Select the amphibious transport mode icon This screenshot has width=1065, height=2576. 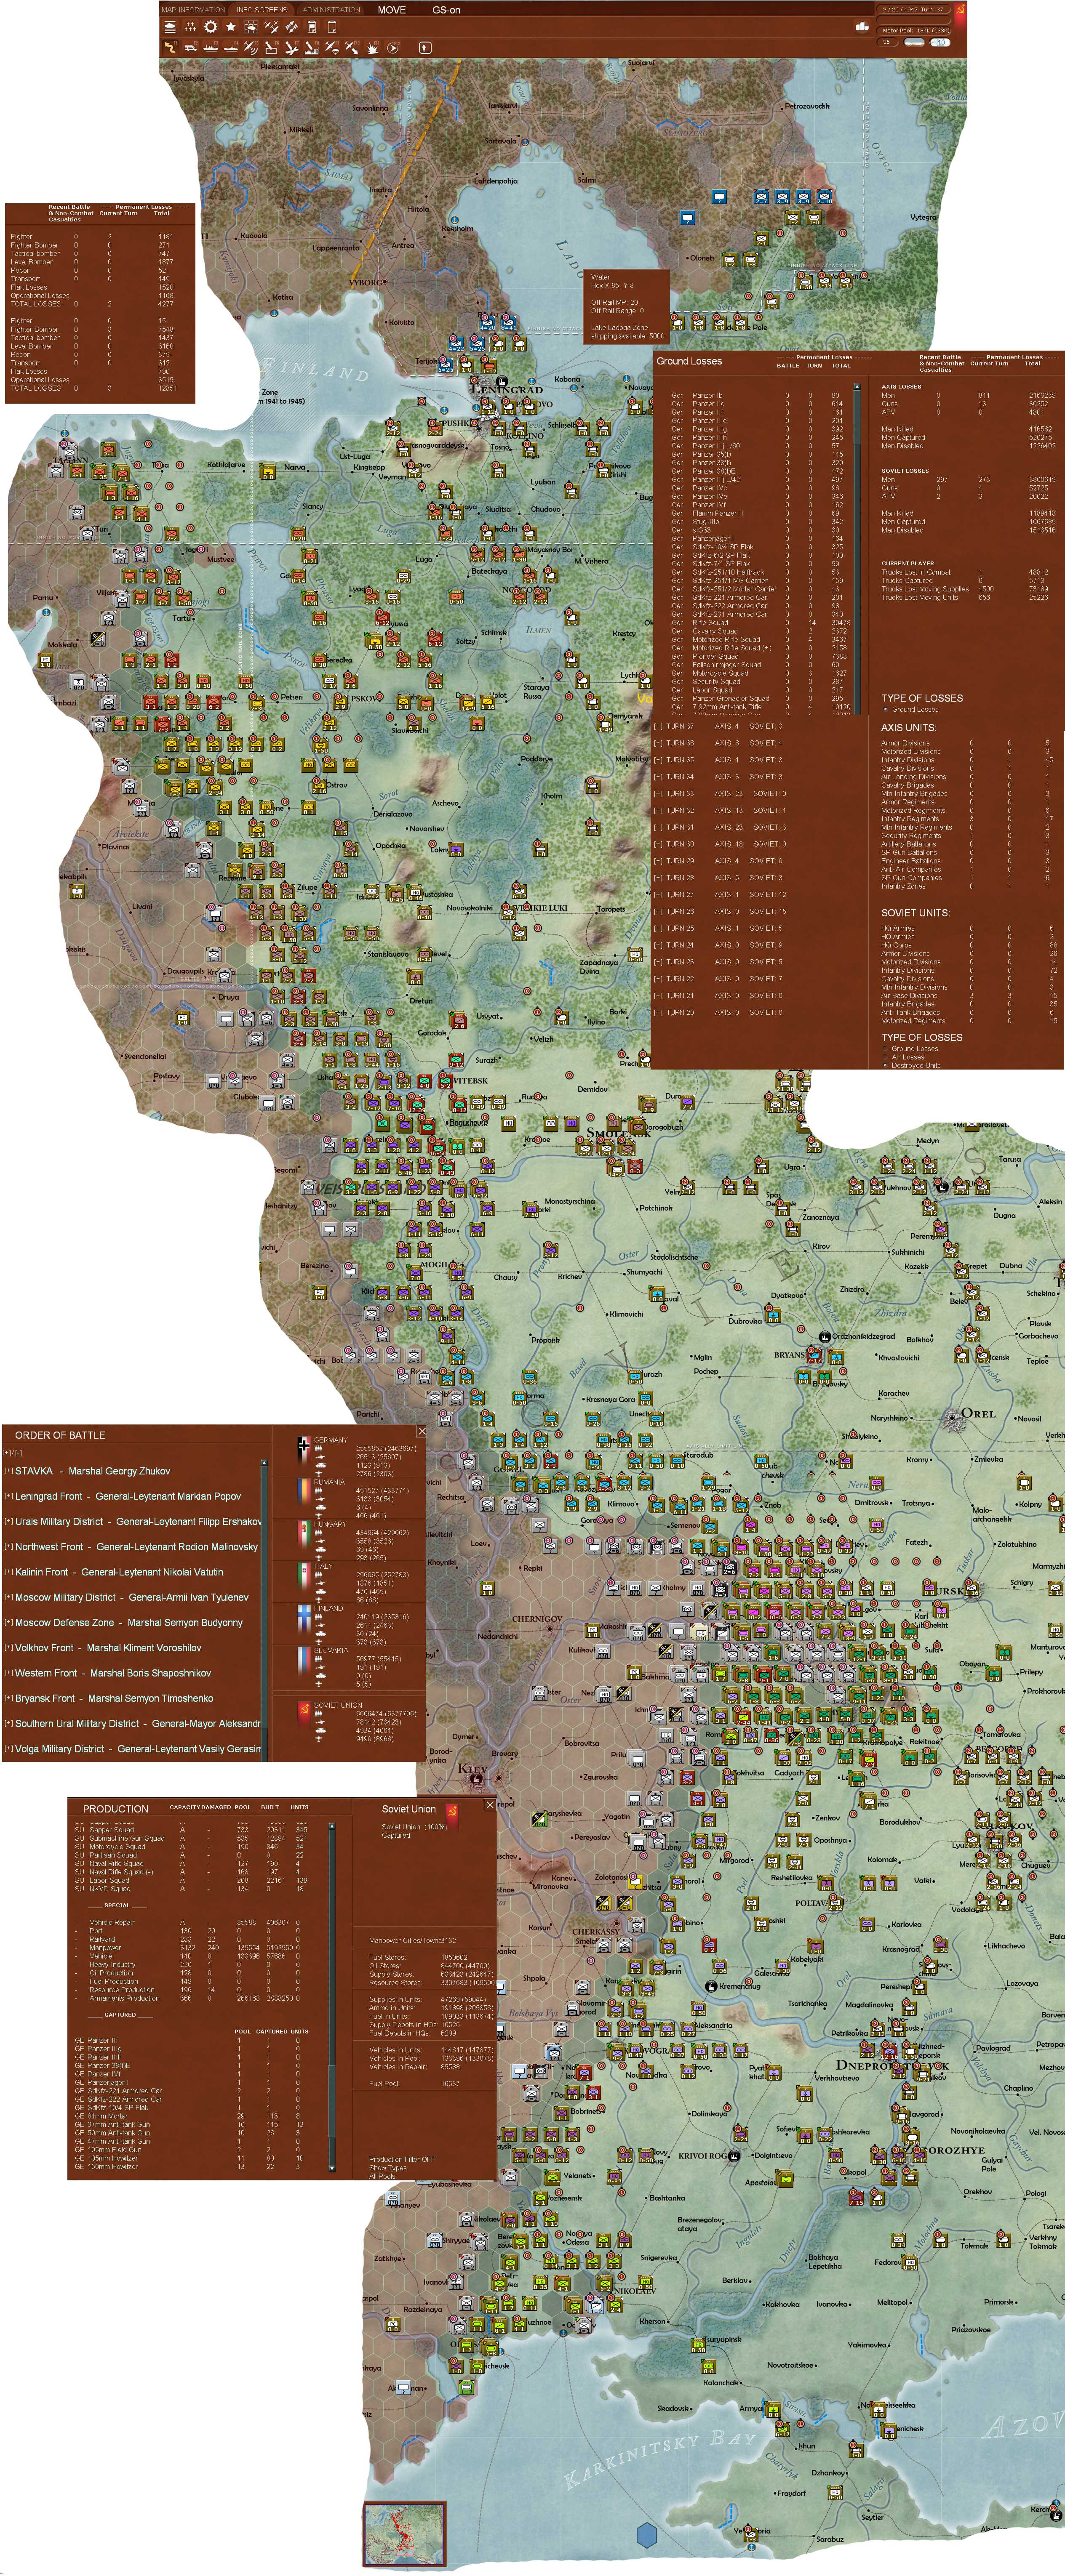click(x=230, y=47)
